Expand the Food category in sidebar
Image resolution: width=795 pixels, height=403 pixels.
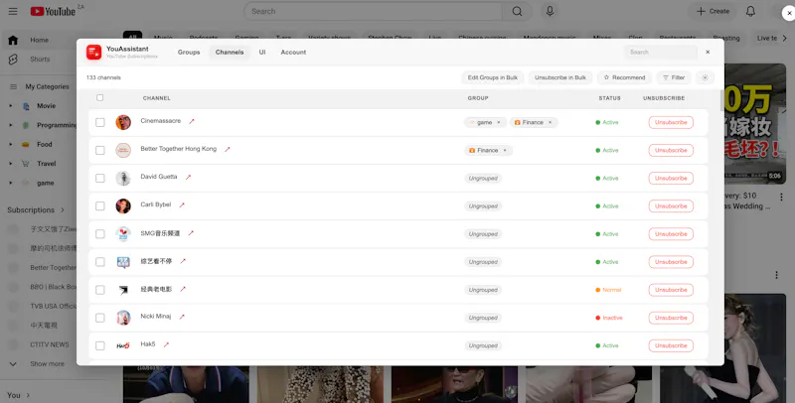(11, 144)
